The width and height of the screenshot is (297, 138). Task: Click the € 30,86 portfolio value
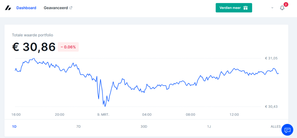point(34,47)
